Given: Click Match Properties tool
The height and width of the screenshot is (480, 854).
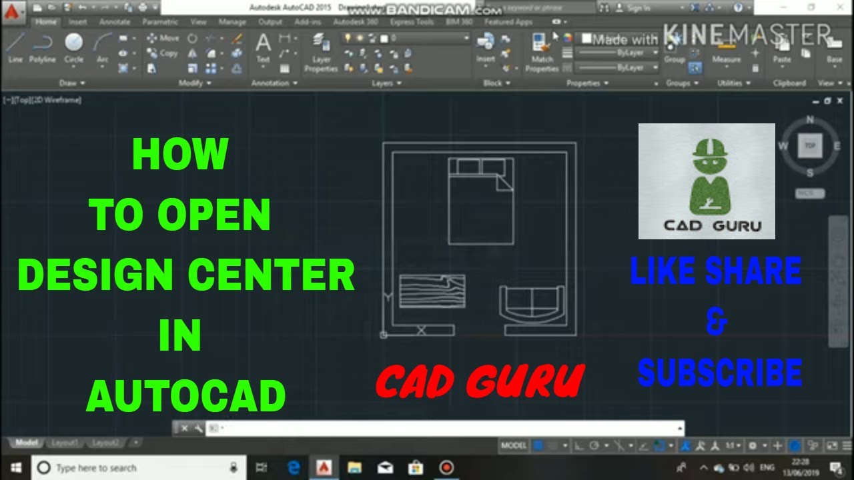Looking at the screenshot, I should pyautogui.click(x=542, y=52).
